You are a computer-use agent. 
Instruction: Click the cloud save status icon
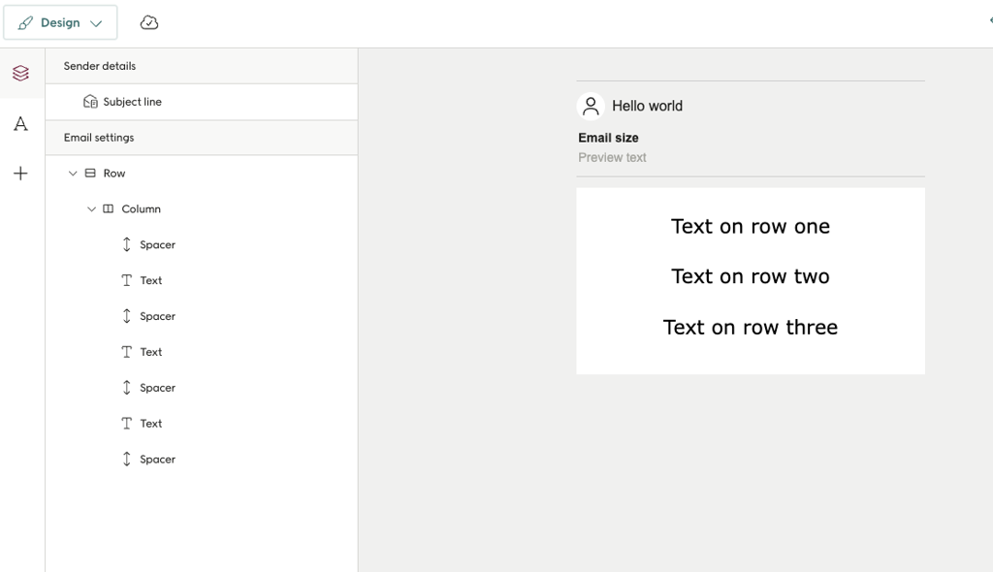pos(148,21)
